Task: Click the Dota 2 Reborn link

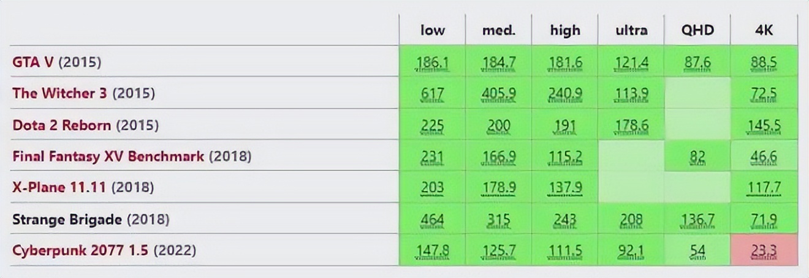Action: (62, 126)
